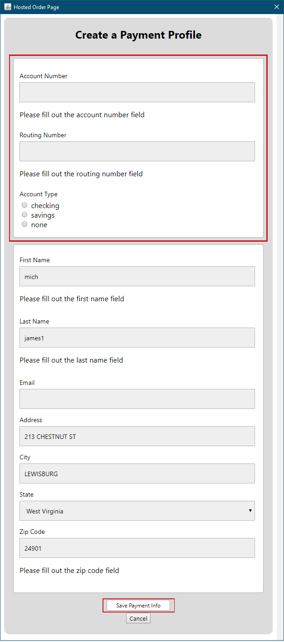Click the Address field with 213 CHESTNUT ST
This screenshot has height=642, width=284.
pos(137,436)
